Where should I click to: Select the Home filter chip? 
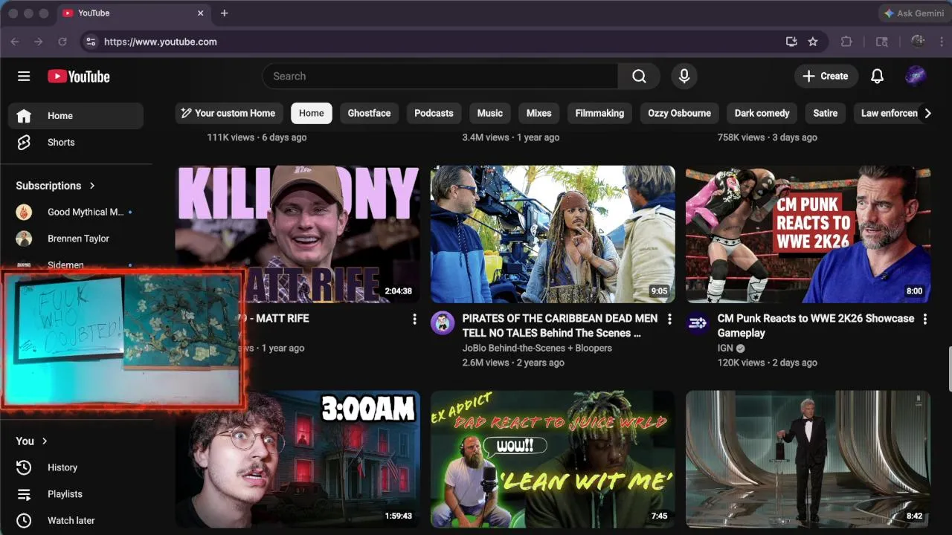click(x=311, y=113)
